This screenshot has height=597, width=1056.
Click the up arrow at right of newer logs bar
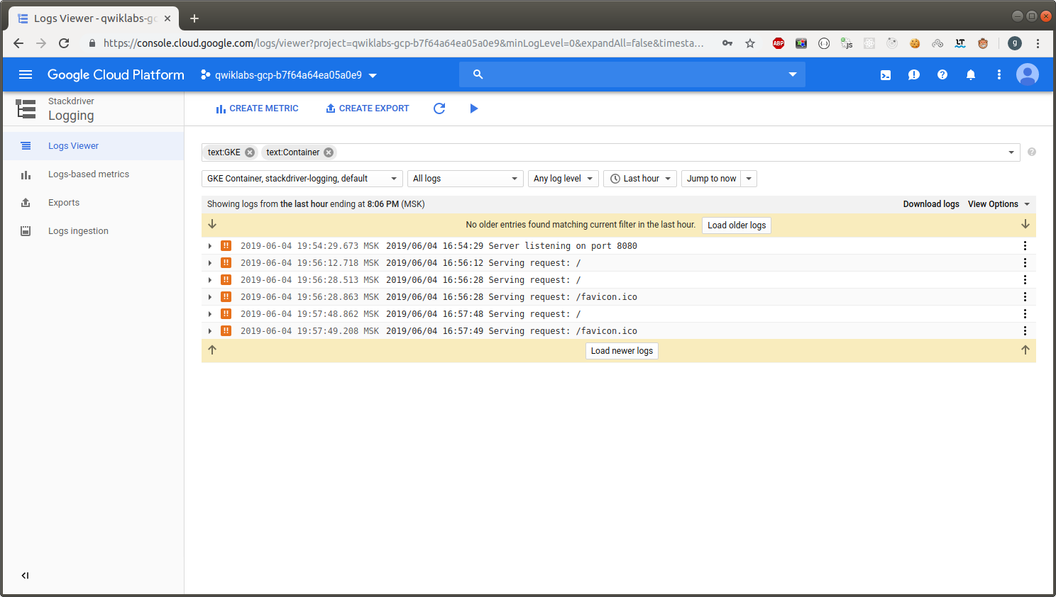[x=1025, y=350]
